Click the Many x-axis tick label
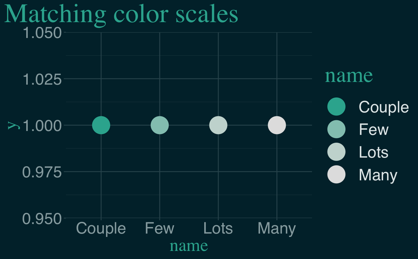The width and height of the screenshot is (418, 259). [x=277, y=229]
